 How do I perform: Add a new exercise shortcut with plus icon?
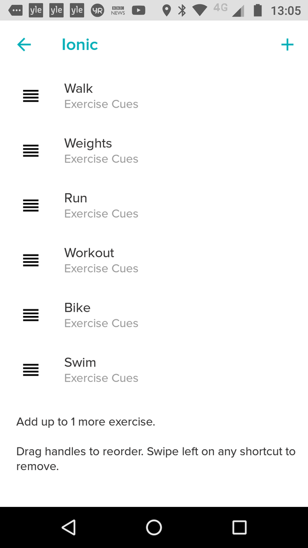pos(287,45)
